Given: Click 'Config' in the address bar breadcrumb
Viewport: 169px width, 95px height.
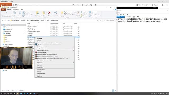Looking at the screenshot, I should pyautogui.click(x=48, y=21).
